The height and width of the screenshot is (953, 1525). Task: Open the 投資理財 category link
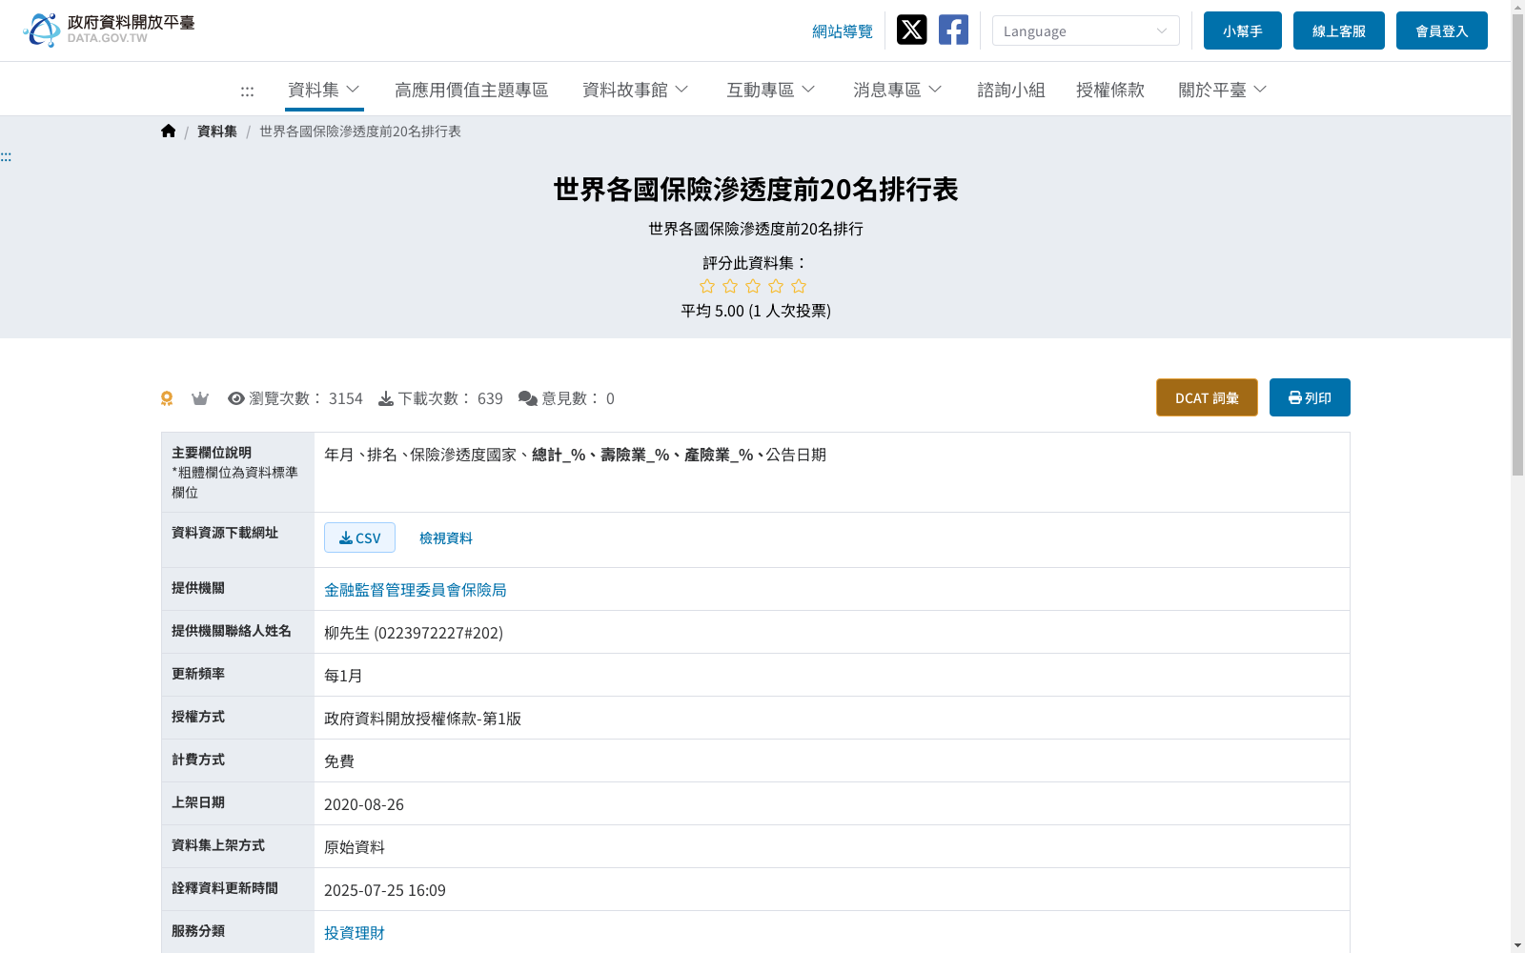355,933
